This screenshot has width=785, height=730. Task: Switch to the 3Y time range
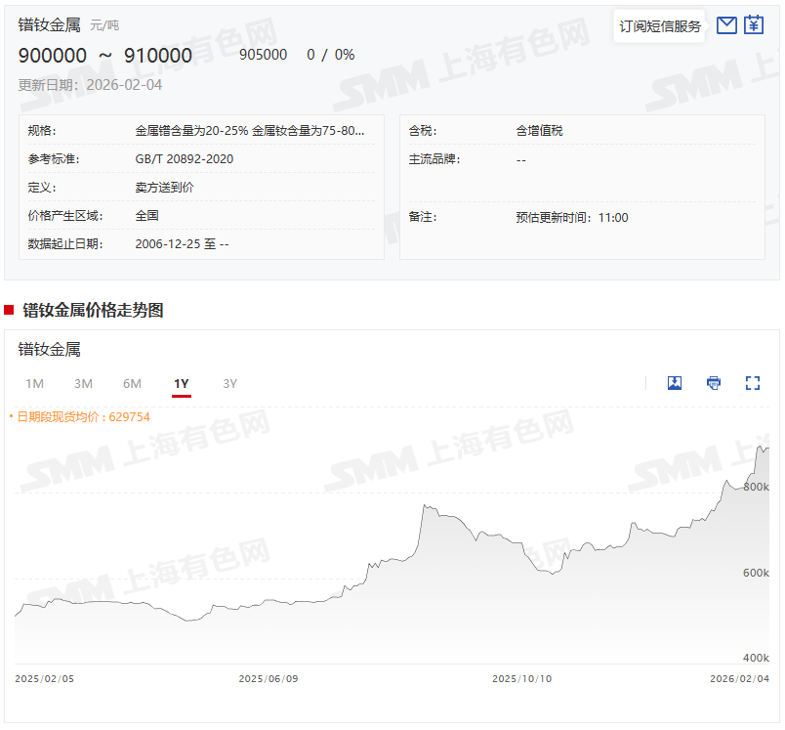pos(230,383)
